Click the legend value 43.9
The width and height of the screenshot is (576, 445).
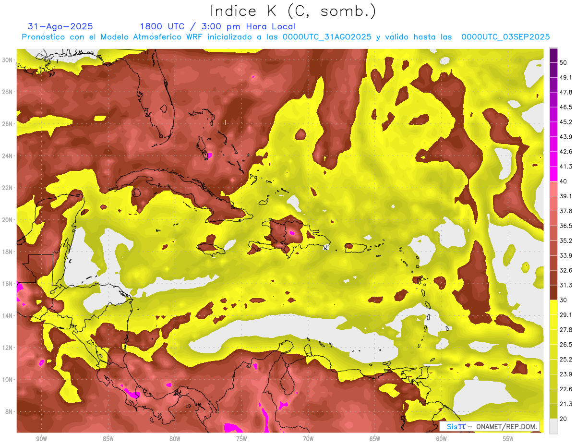[565, 137]
